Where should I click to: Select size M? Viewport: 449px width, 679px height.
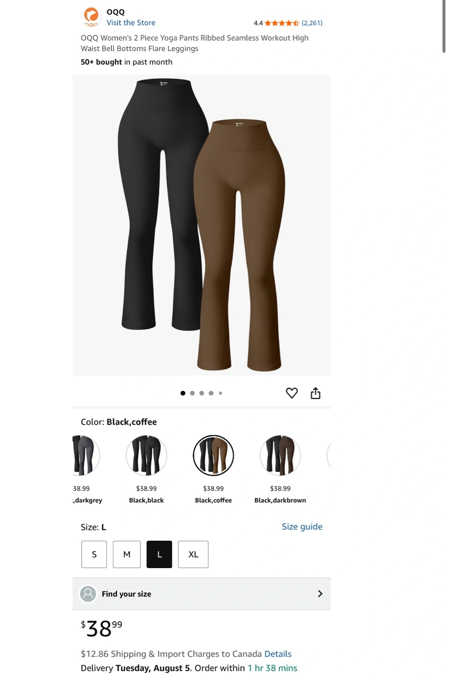coord(127,554)
